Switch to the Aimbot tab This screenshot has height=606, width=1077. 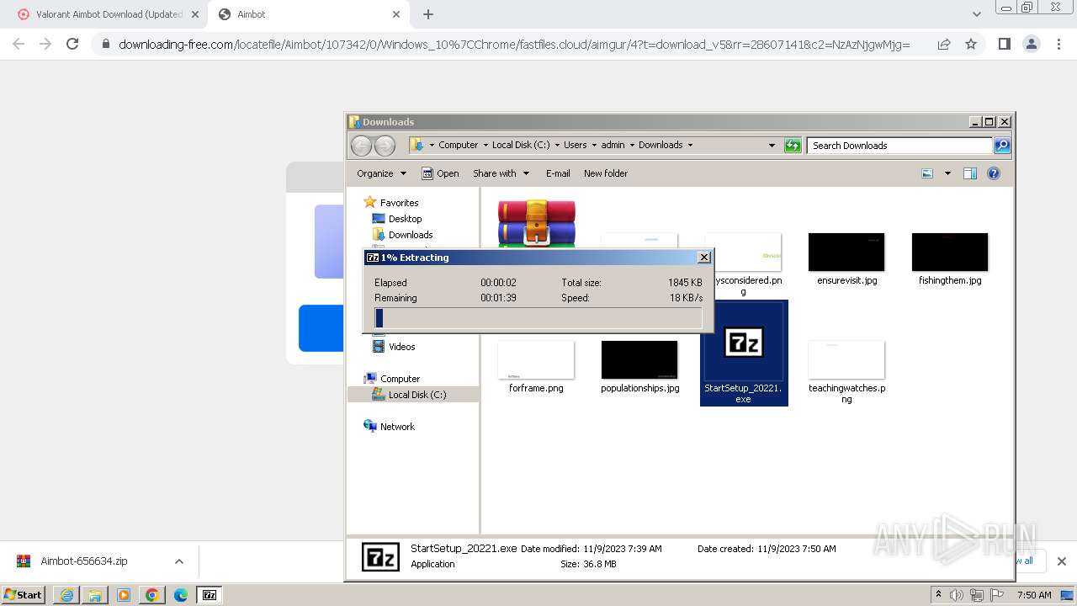click(310, 14)
